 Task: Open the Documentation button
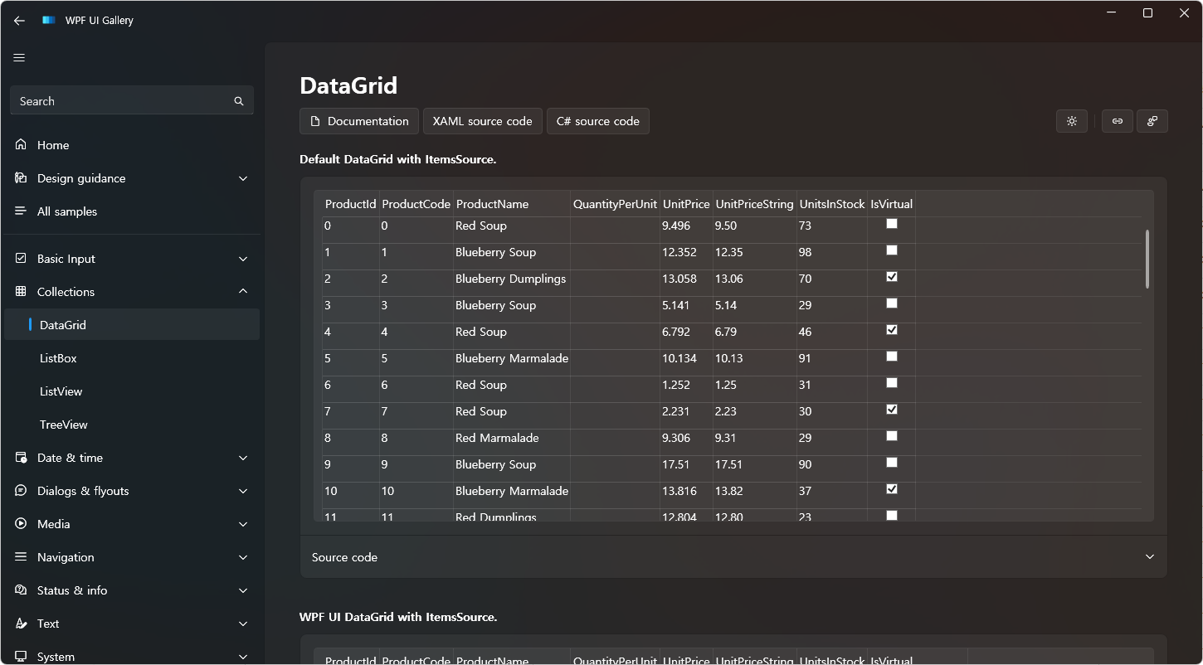point(359,121)
